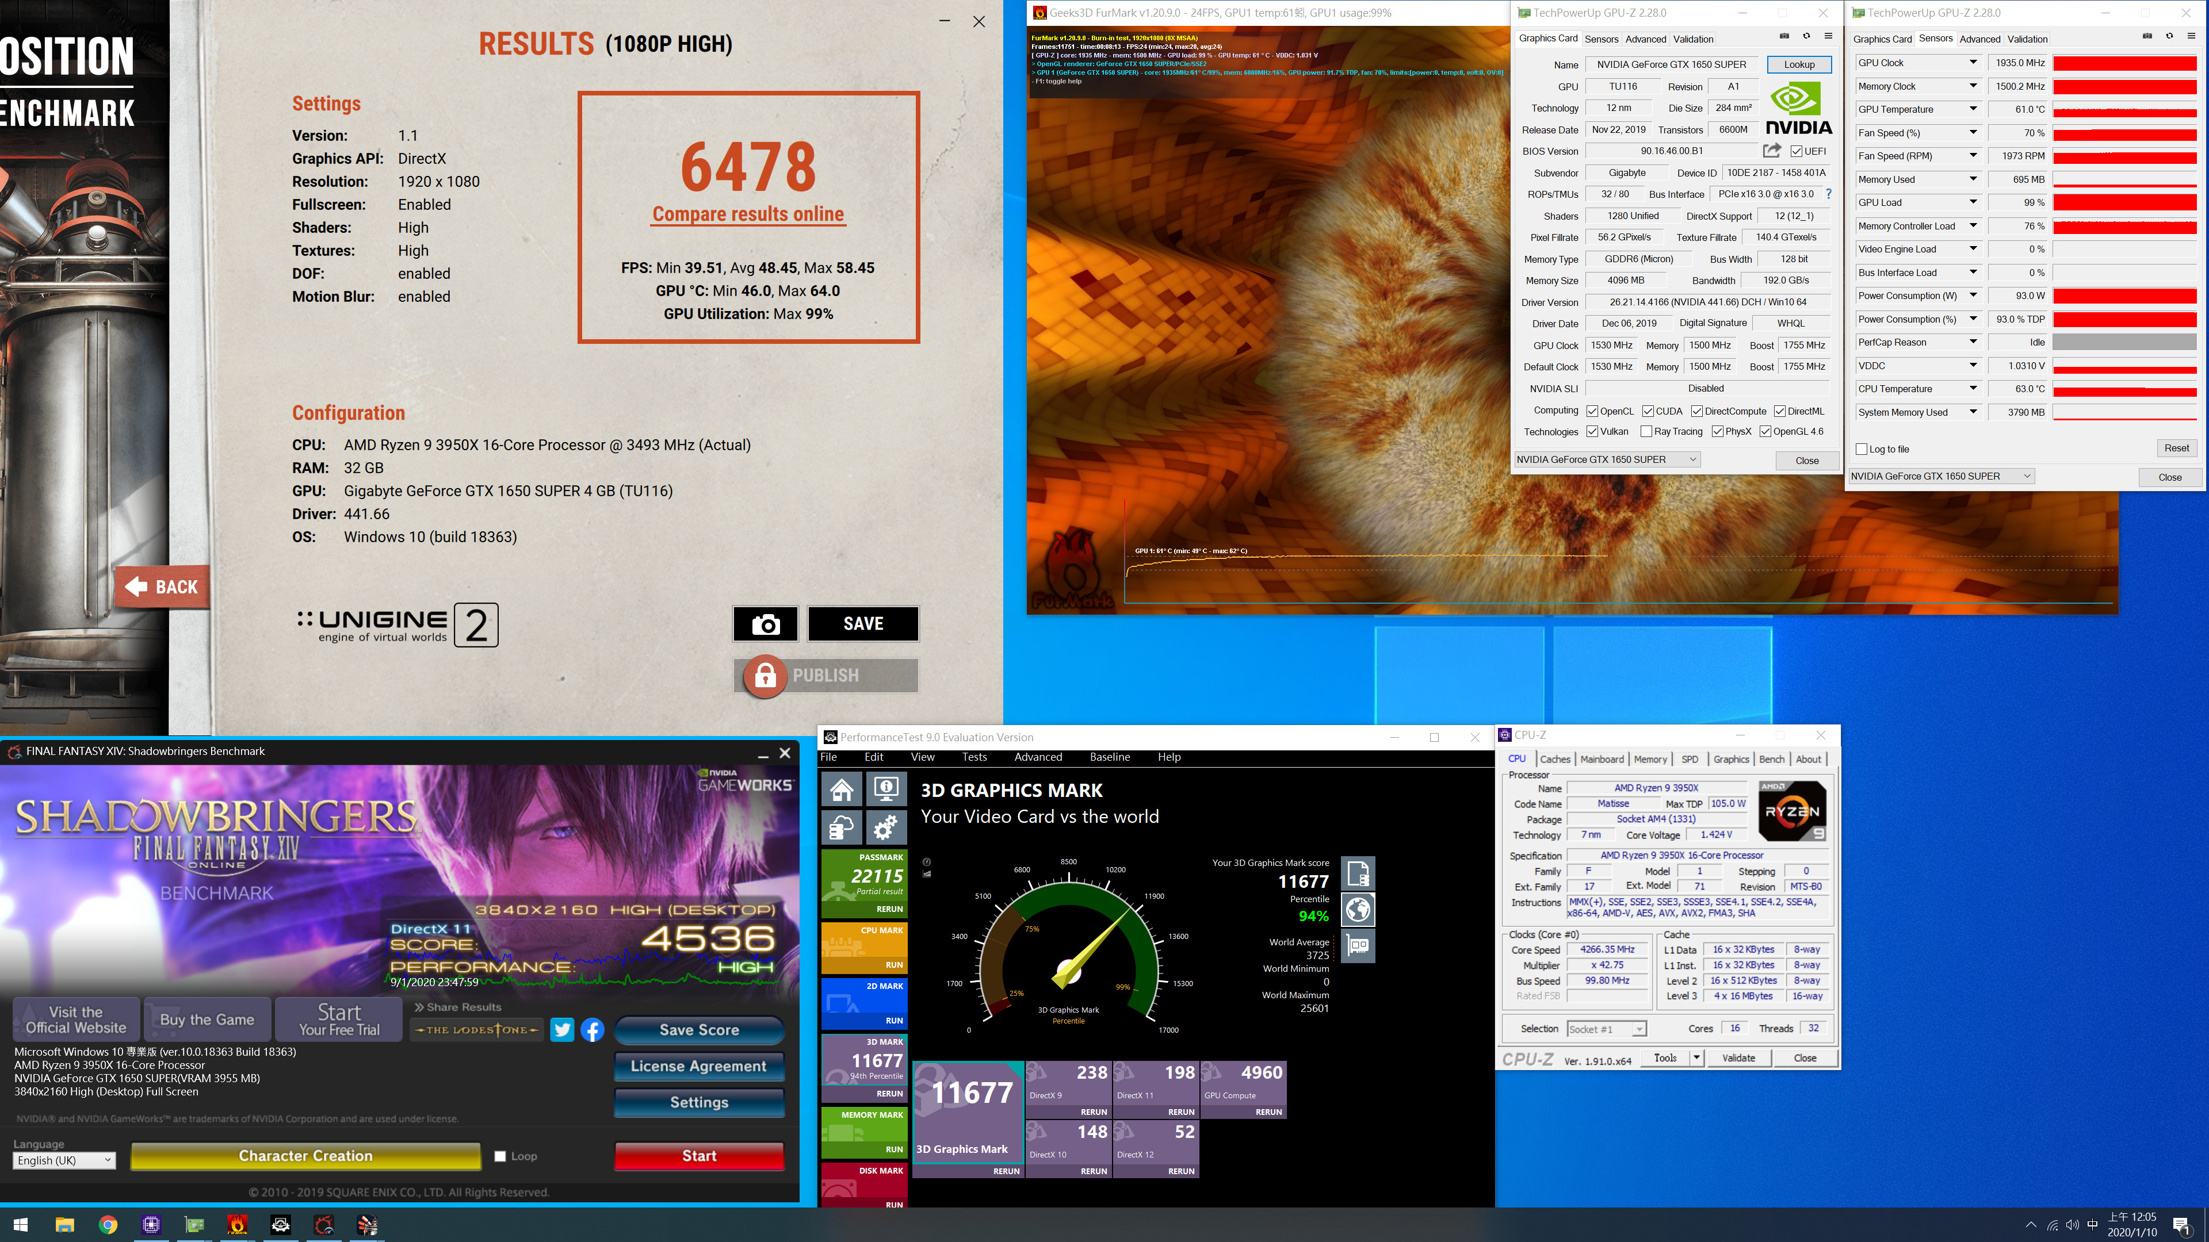Click the volume speaker icon in system tray
This screenshot has height=1242, width=2209.
click(2073, 1225)
